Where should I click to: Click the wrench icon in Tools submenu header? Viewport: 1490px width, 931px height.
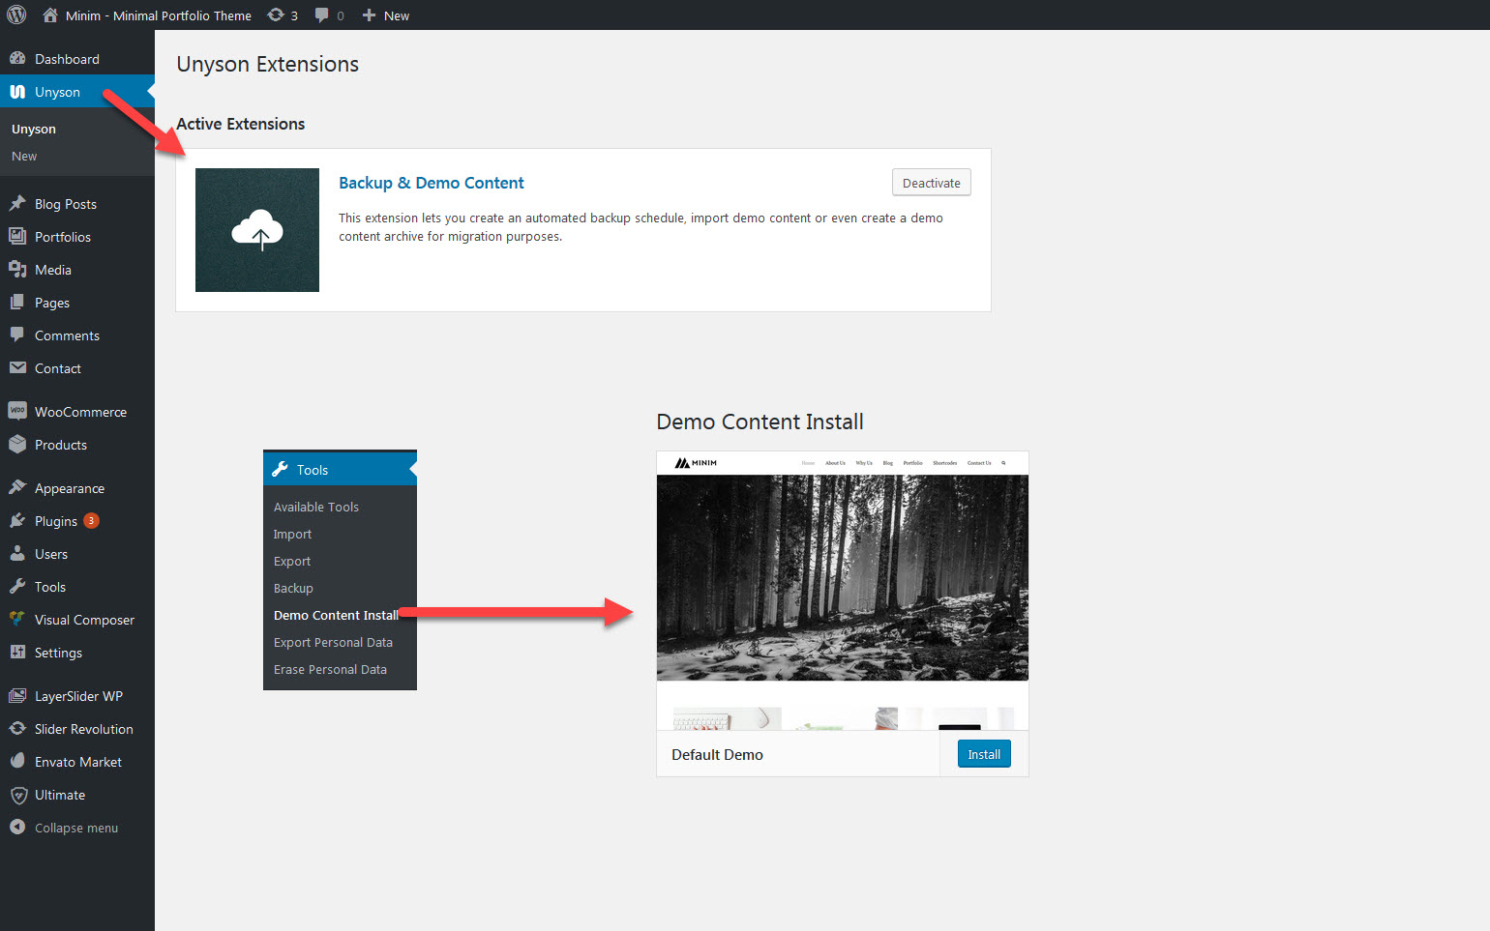click(x=281, y=469)
